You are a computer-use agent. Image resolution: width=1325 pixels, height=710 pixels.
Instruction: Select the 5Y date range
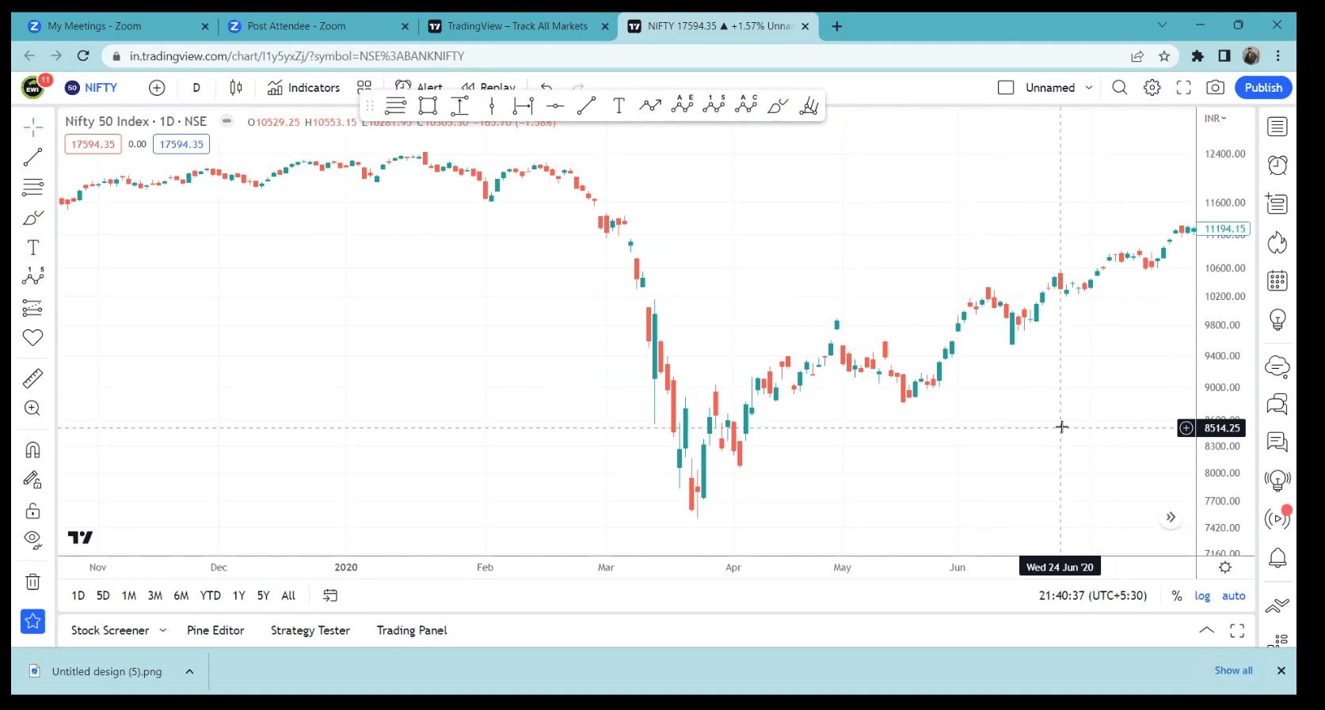click(x=264, y=596)
